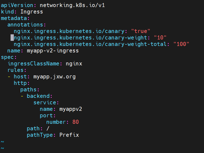This screenshot has height=153, width=204.
Task: Select the "100" total value
Action: (x=181, y=44)
